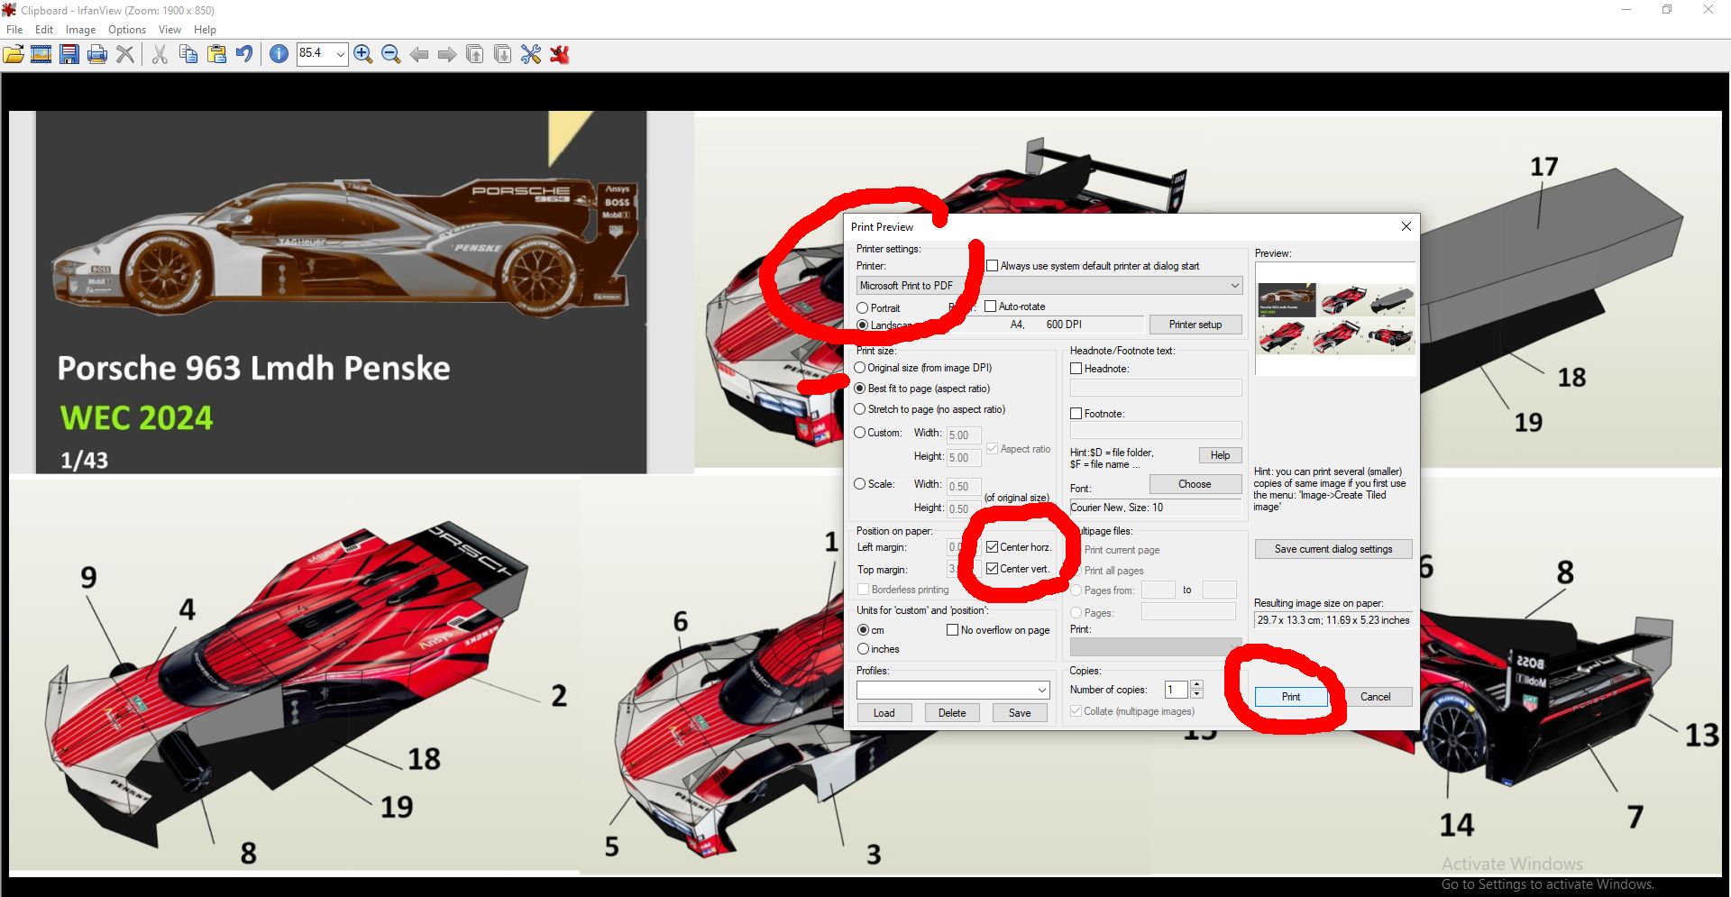Open the Image menu
The image size is (1731, 897).
click(x=80, y=30)
